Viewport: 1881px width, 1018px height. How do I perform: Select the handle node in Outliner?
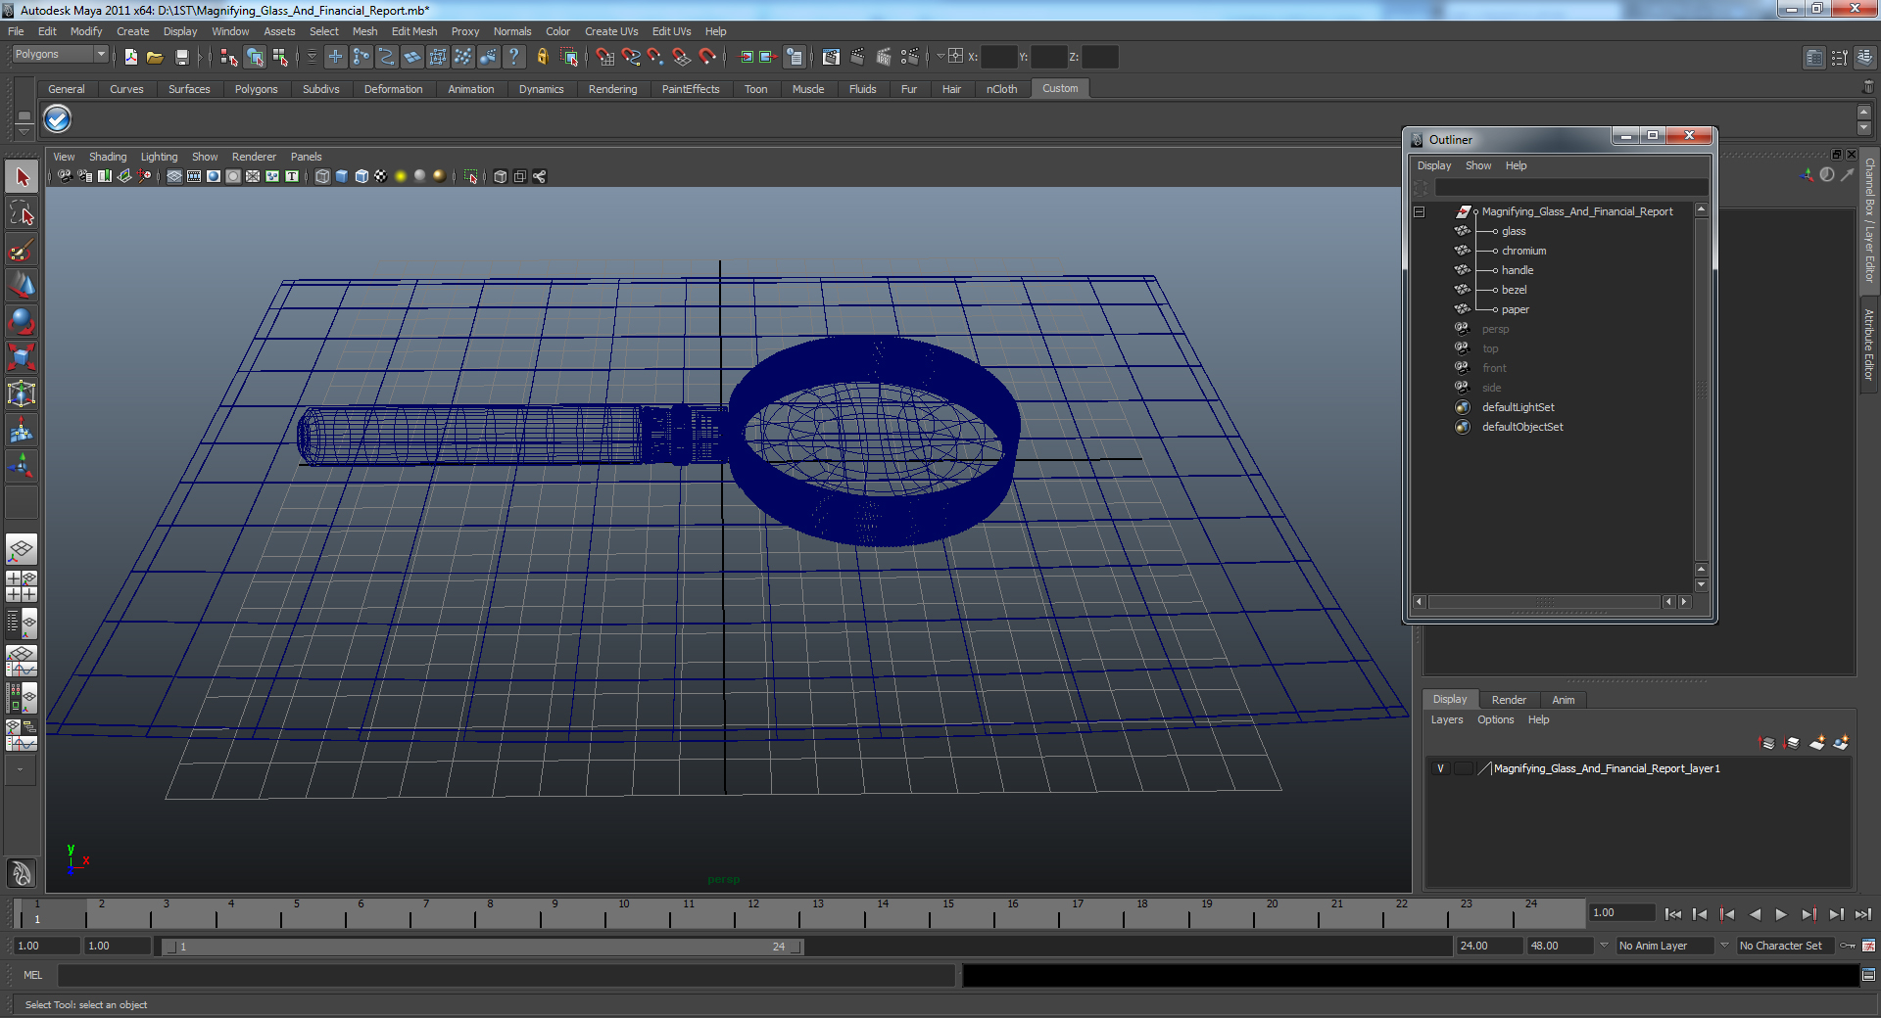tap(1518, 270)
